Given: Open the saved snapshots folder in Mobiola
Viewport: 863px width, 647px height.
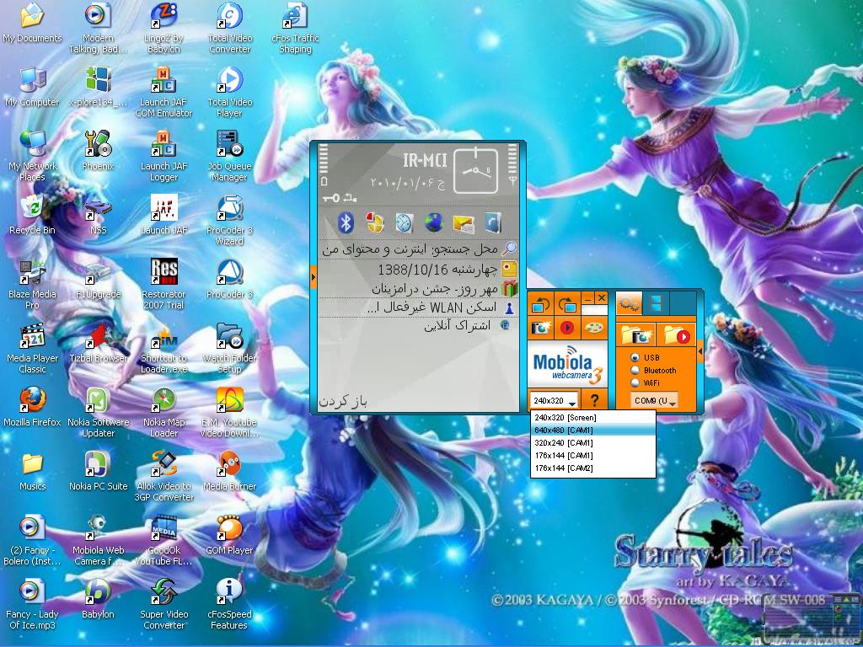Looking at the screenshot, I should [x=635, y=335].
